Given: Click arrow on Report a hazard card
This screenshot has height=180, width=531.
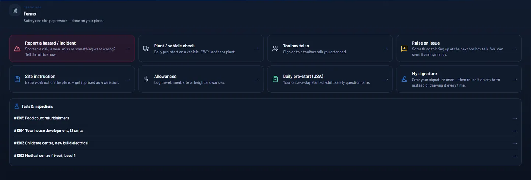Looking at the screenshot, I should click(128, 49).
